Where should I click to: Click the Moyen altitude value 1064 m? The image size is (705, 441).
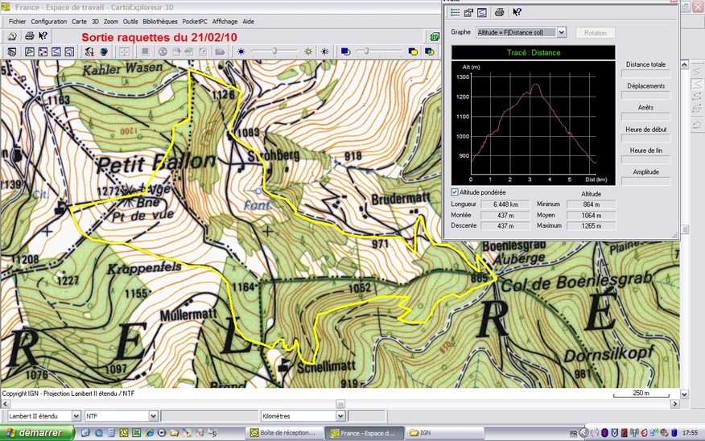591,215
